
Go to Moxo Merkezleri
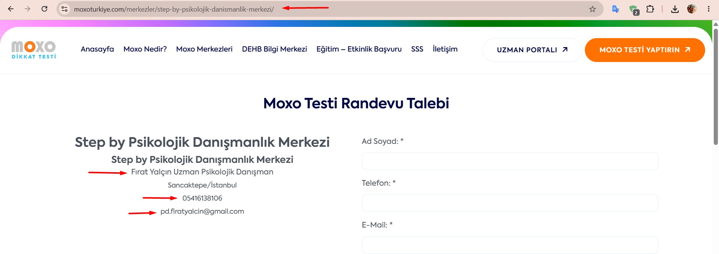204,49
